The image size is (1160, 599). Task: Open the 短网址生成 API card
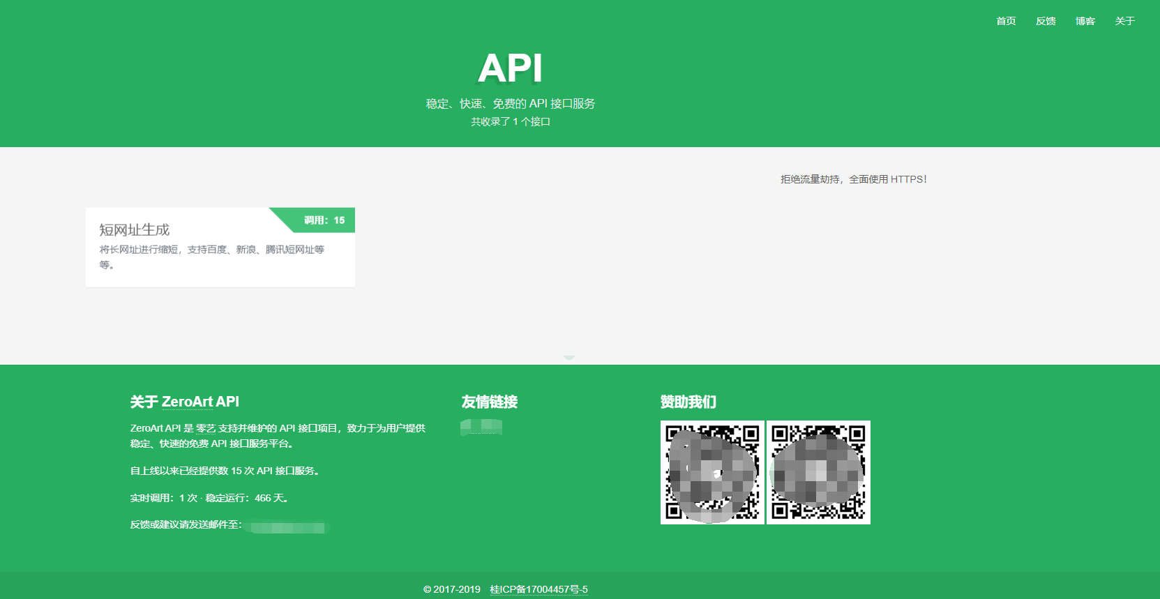pyautogui.click(x=220, y=247)
